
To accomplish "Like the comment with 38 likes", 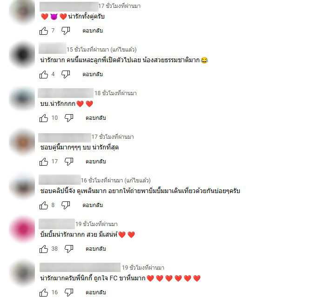I will point(44,249).
